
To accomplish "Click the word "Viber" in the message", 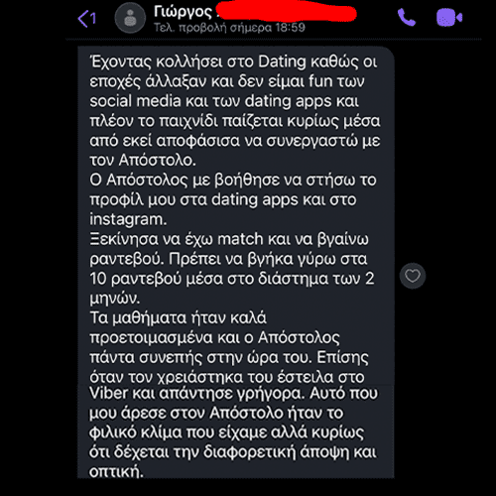I will [108, 393].
